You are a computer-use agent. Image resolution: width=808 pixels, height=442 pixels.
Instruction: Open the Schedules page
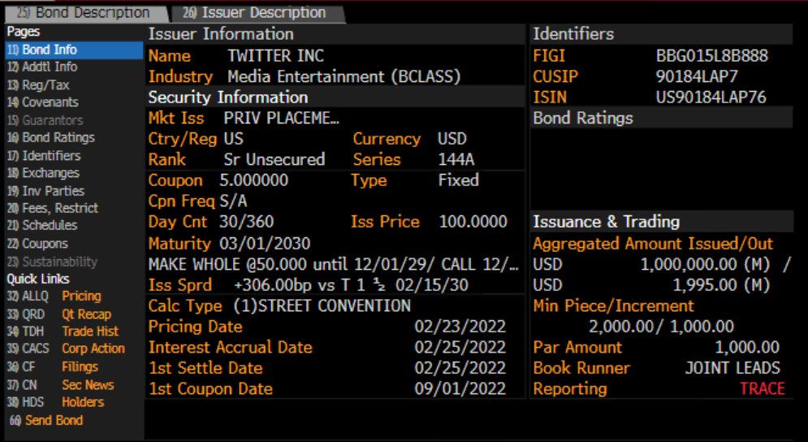[42, 225]
